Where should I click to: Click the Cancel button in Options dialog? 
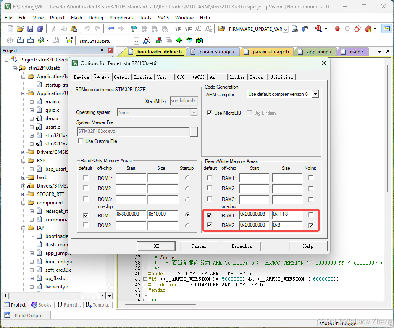(x=199, y=246)
